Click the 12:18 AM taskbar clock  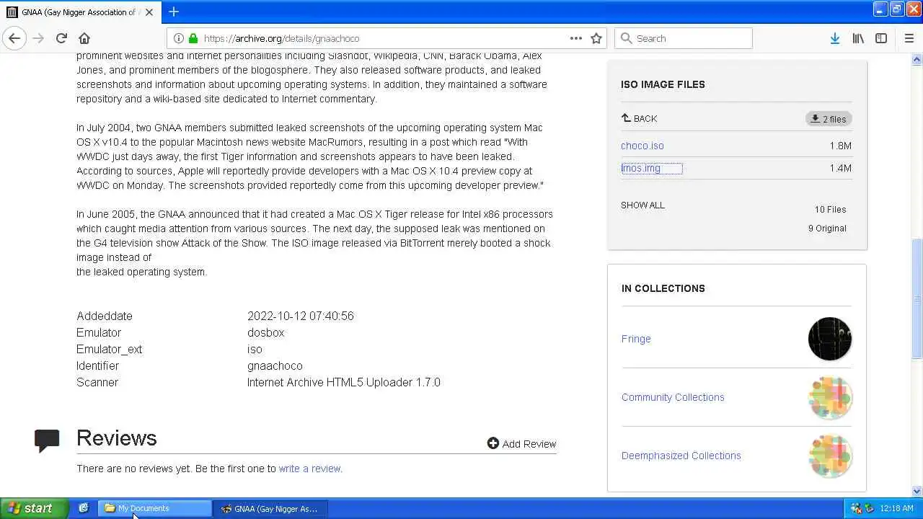[x=896, y=508]
